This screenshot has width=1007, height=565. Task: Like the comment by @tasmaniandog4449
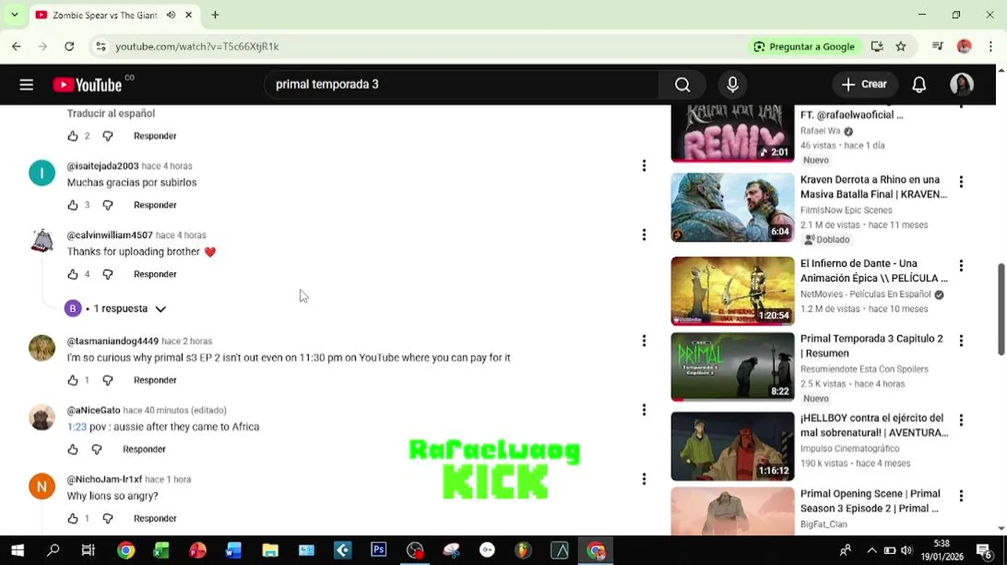click(x=73, y=380)
